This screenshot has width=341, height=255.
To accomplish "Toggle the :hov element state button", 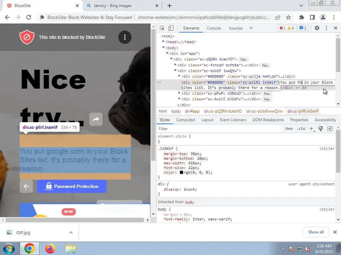I will tap(289, 129).
